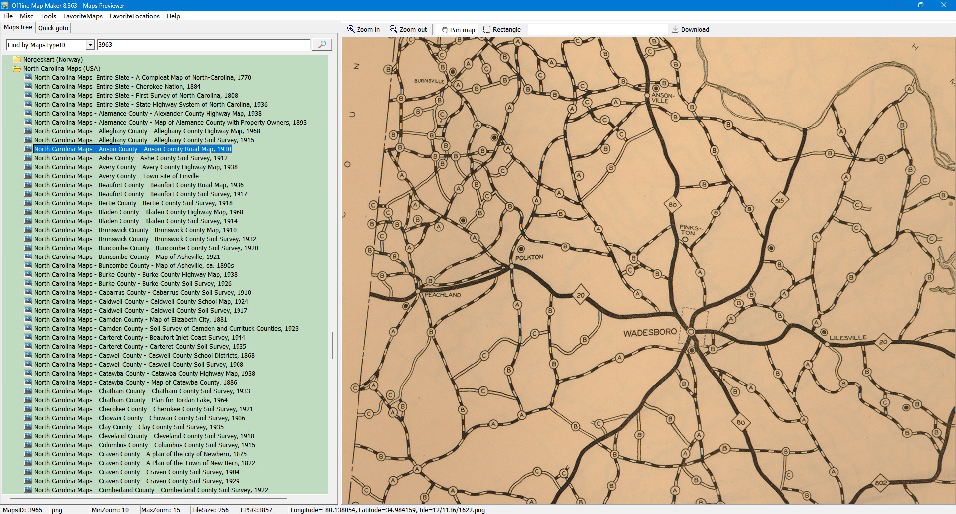
Task: Select Ashe County Soil Survey, 1912 map
Action: pos(130,158)
